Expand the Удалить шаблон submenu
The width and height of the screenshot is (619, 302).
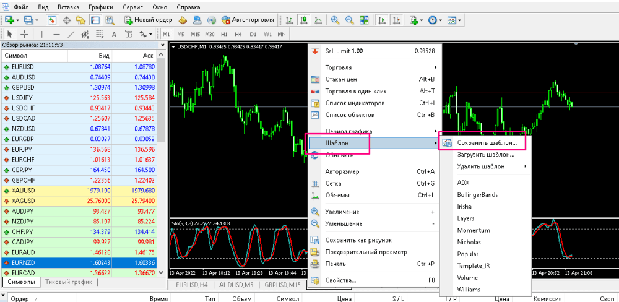(485, 166)
